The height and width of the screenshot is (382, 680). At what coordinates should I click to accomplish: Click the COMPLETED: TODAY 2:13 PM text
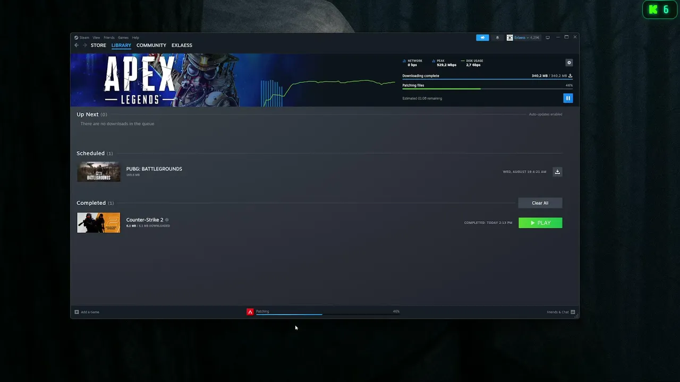pyautogui.click(x=488, y=223)
